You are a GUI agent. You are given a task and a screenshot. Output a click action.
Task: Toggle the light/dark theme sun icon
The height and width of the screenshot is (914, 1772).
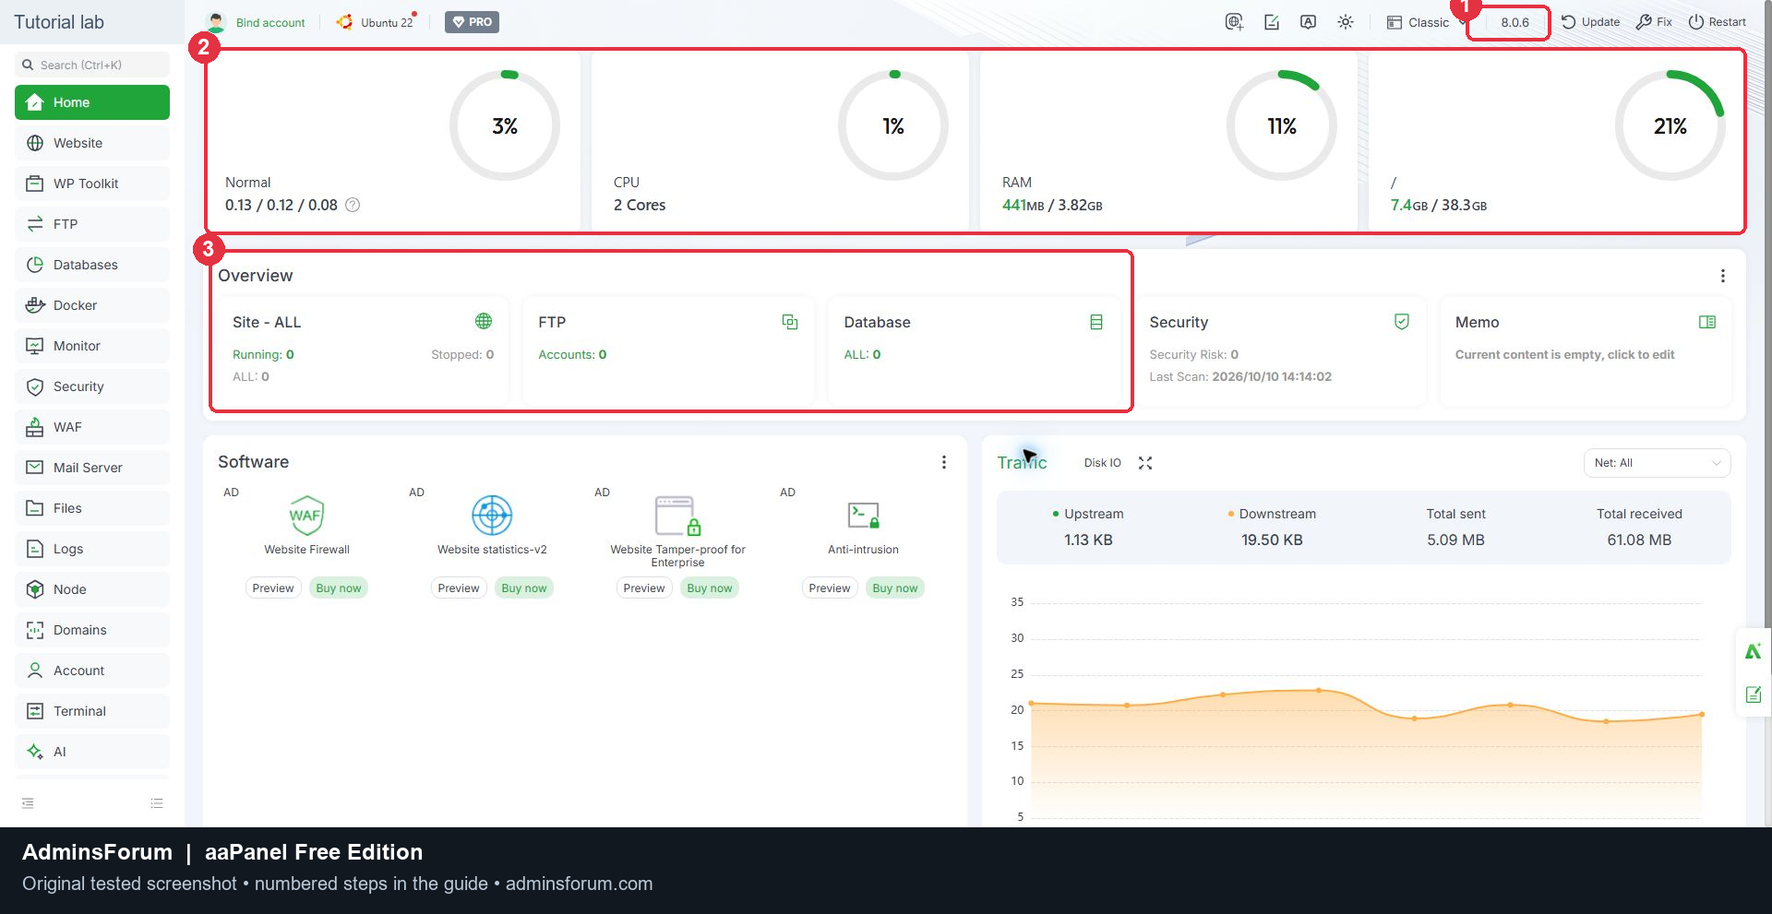click(x=1346, y=22)
